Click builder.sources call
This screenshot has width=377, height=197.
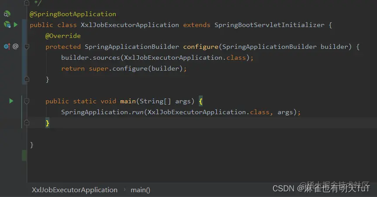(90, 58)
